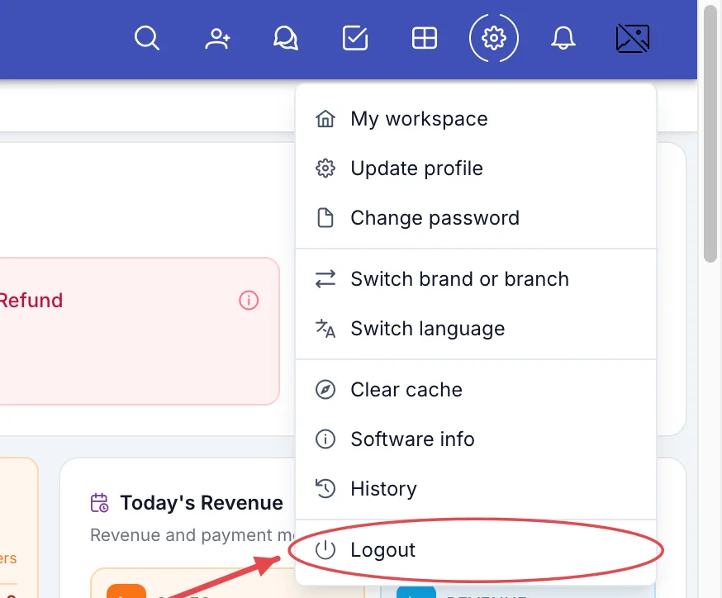
Task: Toggle the settings gear menu
Action: (x=494, y=38)
